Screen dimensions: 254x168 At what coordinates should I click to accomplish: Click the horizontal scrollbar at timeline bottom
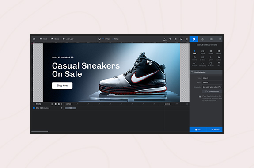tap(40, 131)
